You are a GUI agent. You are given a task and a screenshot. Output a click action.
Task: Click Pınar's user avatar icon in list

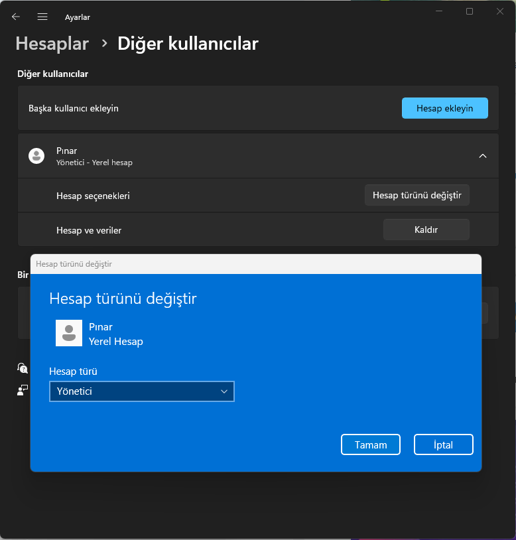36,156
